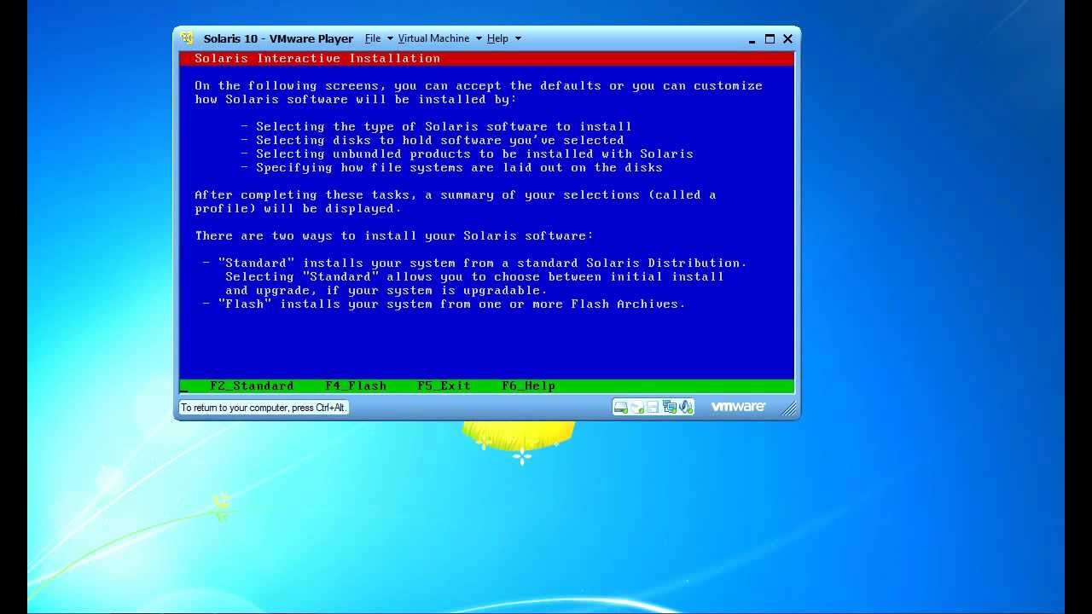Select F5_Exit in the installer footer
Viewport: 1092px width, 614px height.
point(444,385)
